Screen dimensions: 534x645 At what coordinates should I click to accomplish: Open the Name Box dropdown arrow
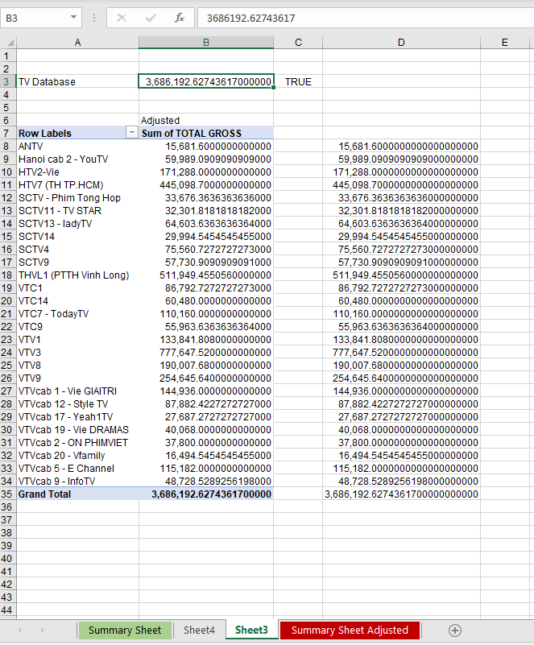pos(73,18)
